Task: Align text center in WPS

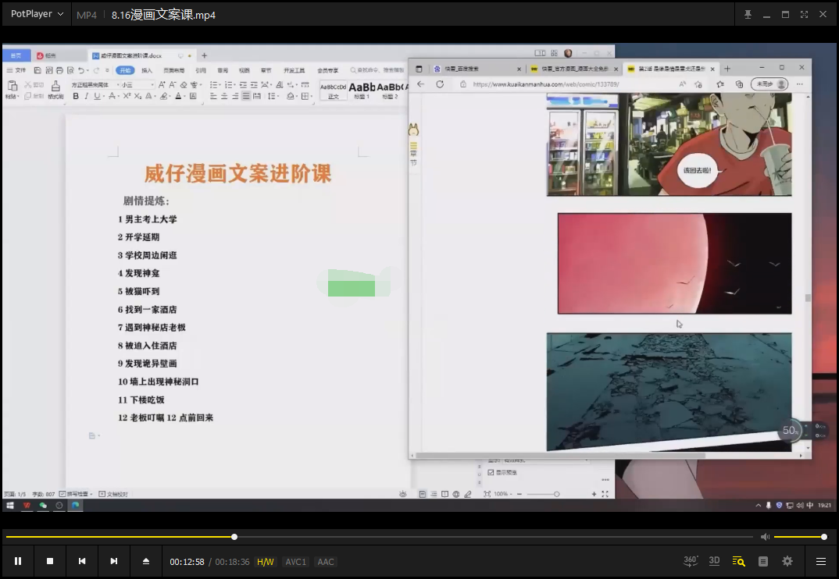Action: 223,96
